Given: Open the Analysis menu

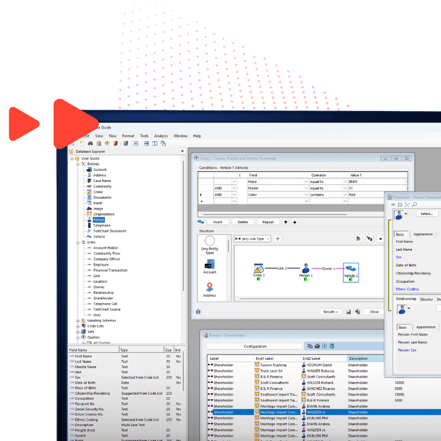Looking at the screenshot, I should (x=161, y=136).
